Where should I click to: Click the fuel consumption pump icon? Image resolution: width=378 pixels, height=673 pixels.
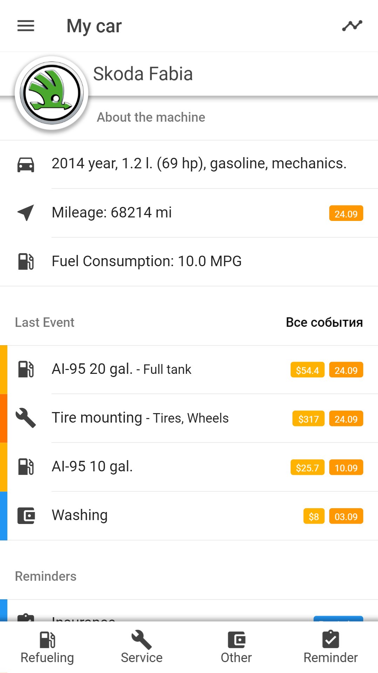click(26, 261)
